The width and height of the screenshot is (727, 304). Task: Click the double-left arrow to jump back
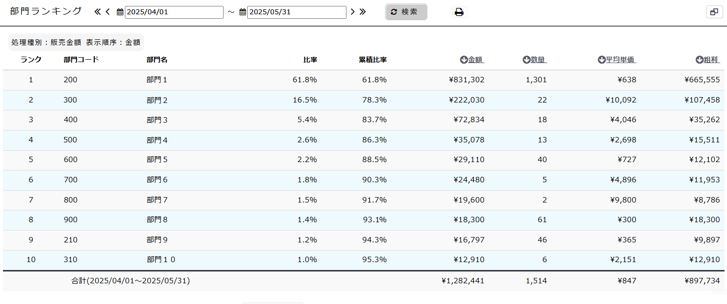(97, 12)
